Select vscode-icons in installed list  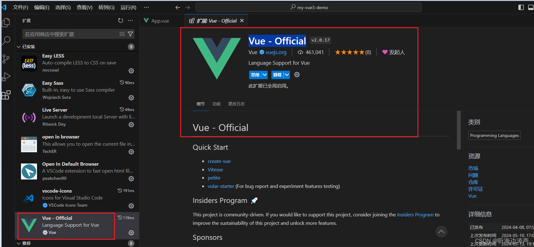tap(77, 198)
